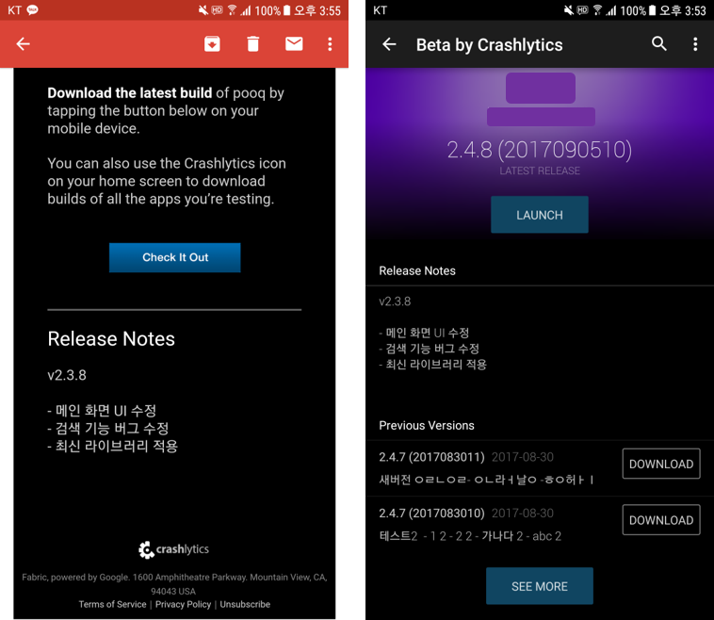
Task: Tap the mute icon in the right status bar
Action: (x=569, y=10)
